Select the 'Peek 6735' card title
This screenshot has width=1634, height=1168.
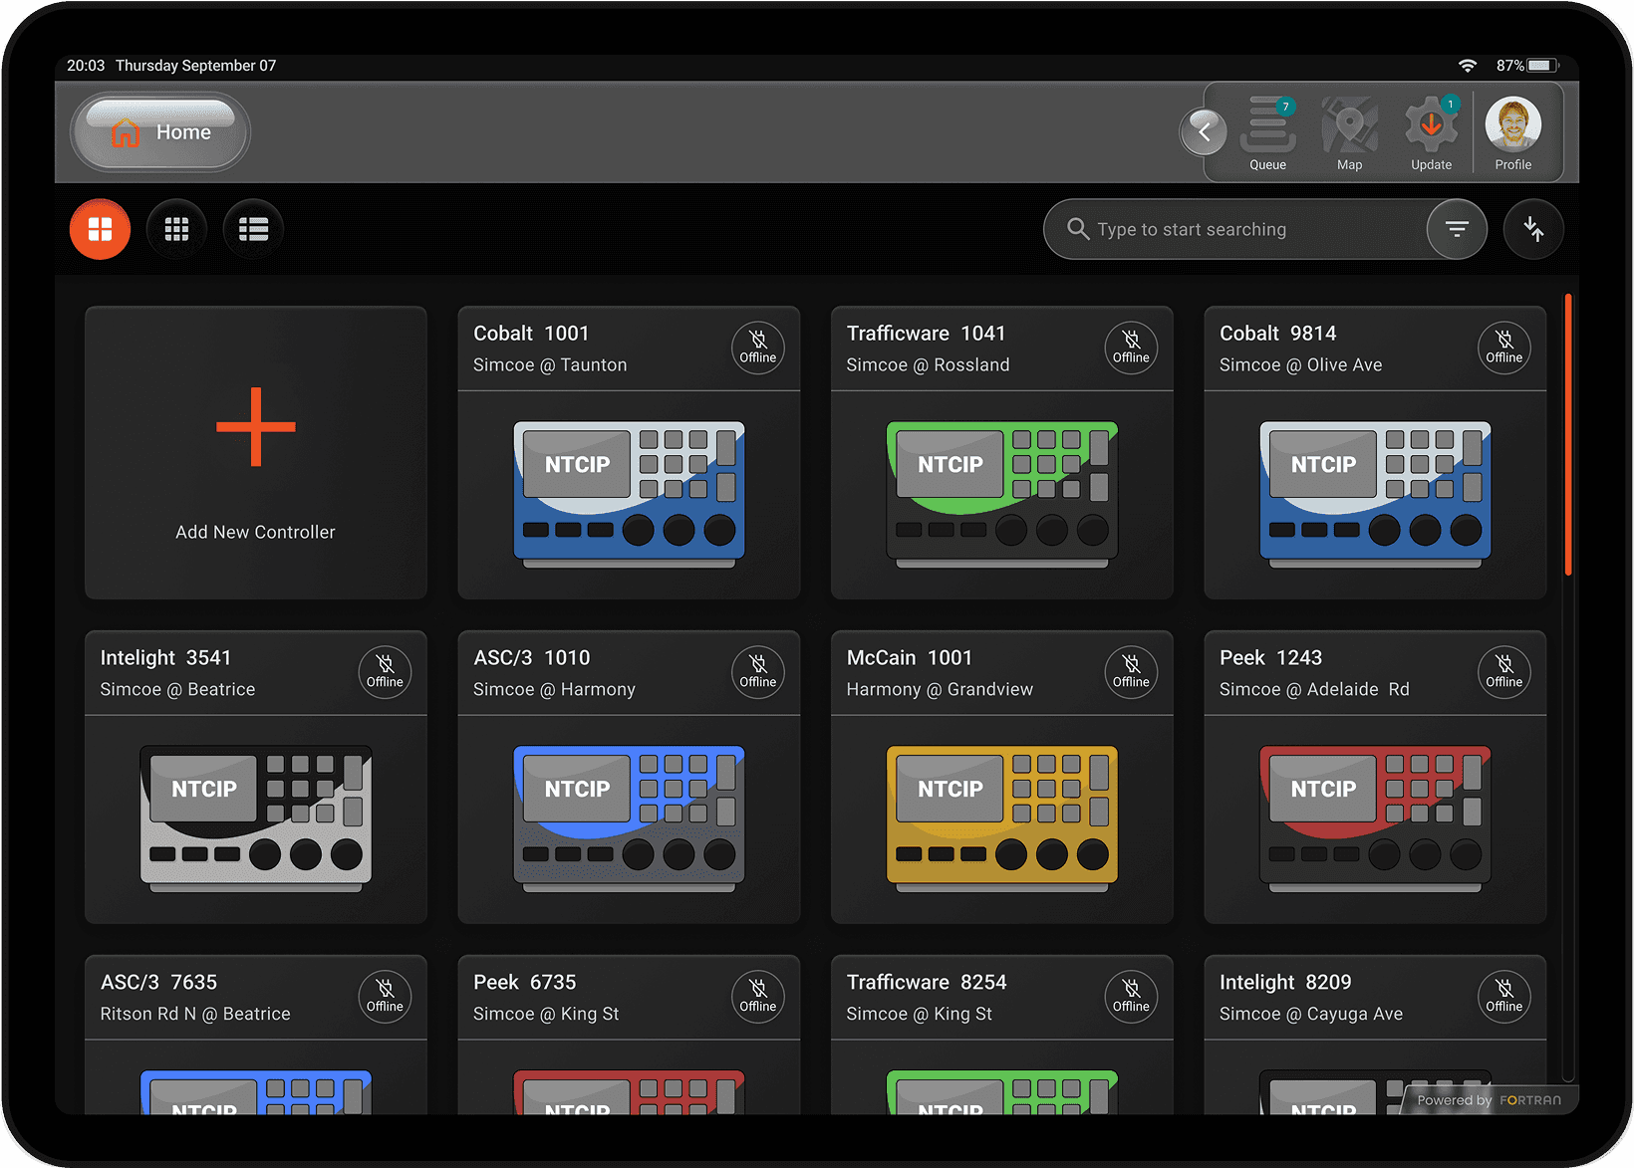tap(524, 983)
